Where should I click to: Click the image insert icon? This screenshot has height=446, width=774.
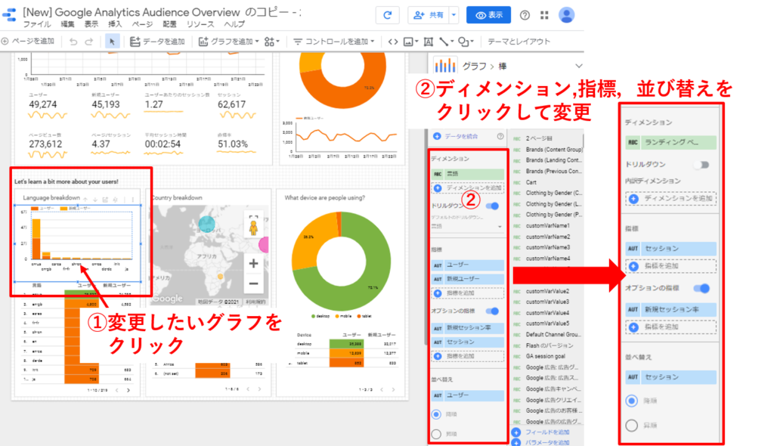pyautogui.click(x=410, y=42)
